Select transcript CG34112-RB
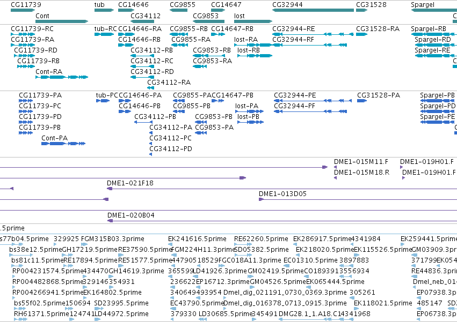 click(151, 50)
